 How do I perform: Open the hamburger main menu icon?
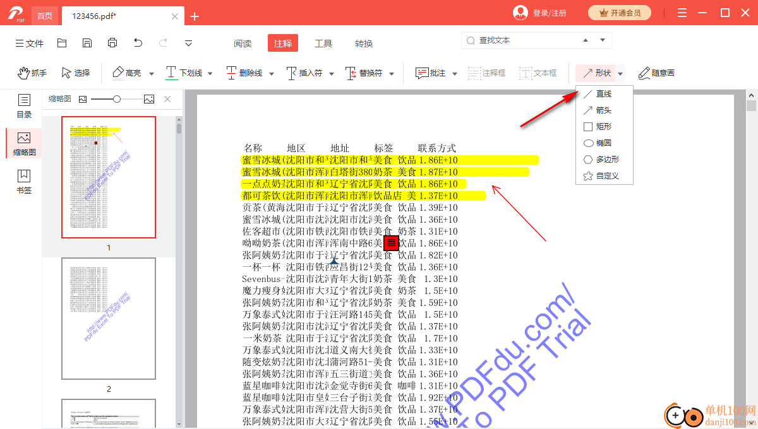coord(682,13)
